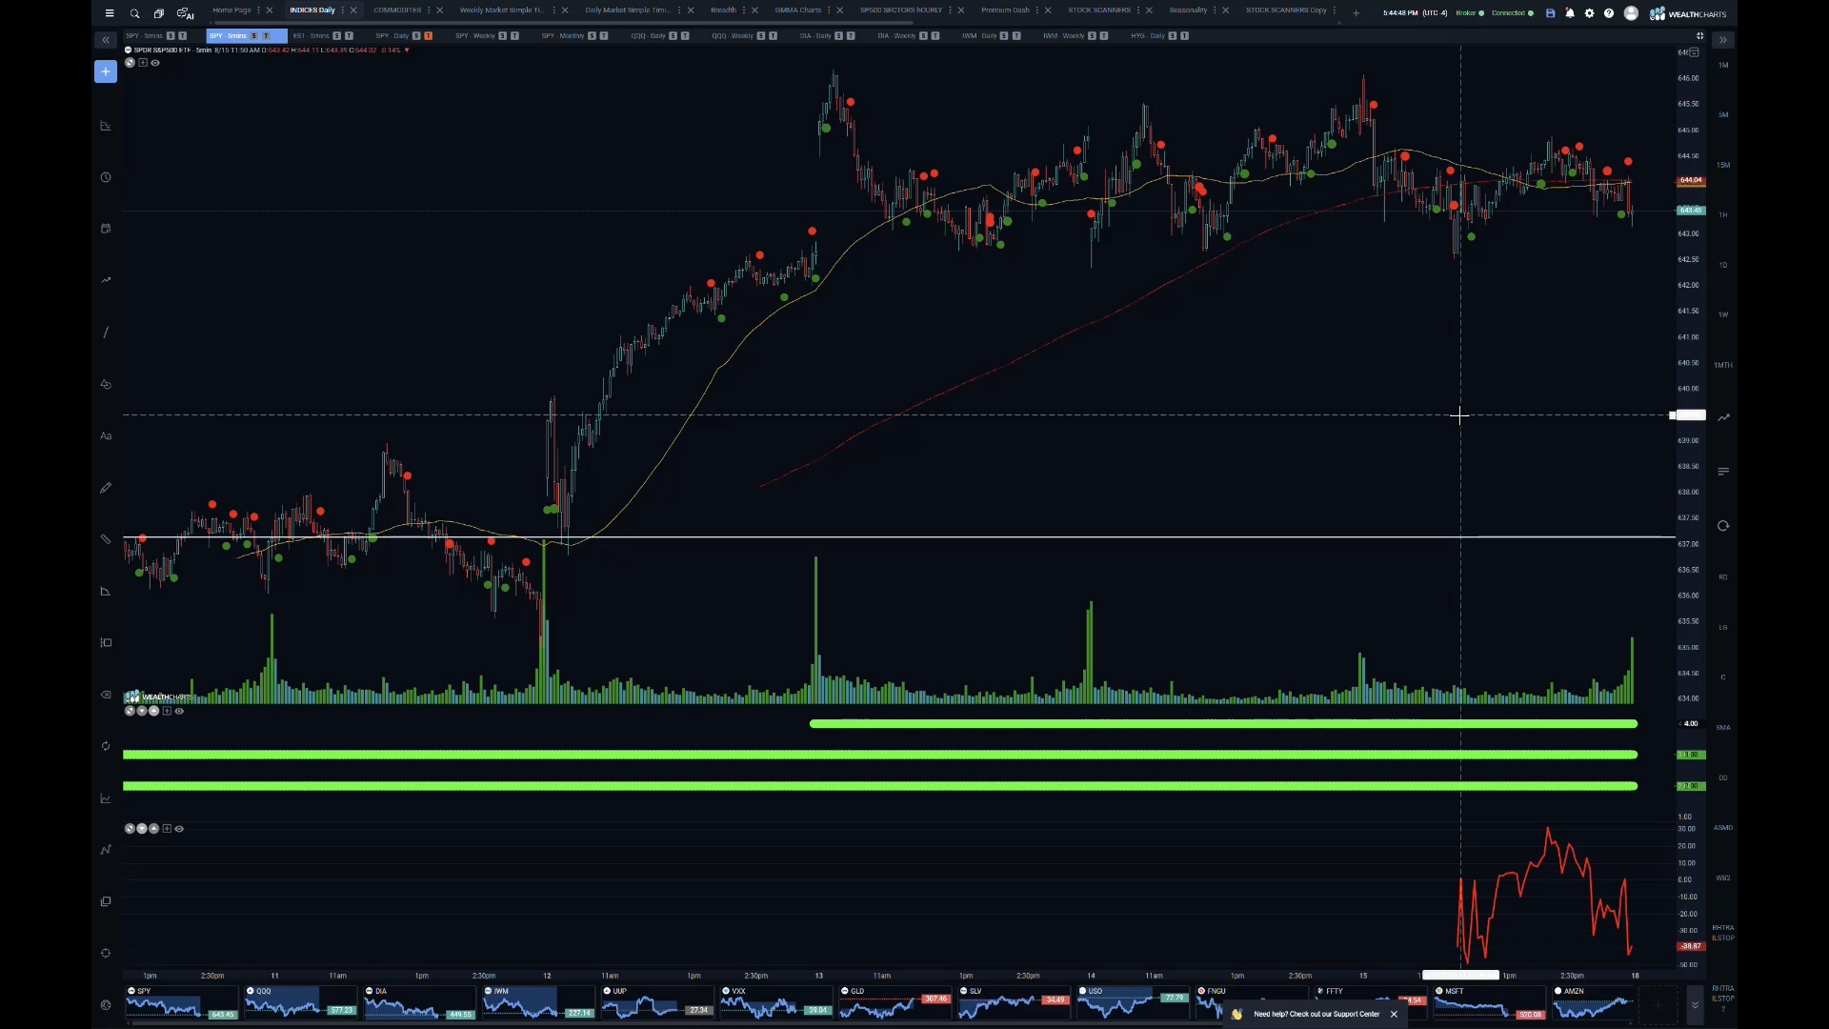Open the notifications bell
1829x1029 pixels.
point(1570,13)
